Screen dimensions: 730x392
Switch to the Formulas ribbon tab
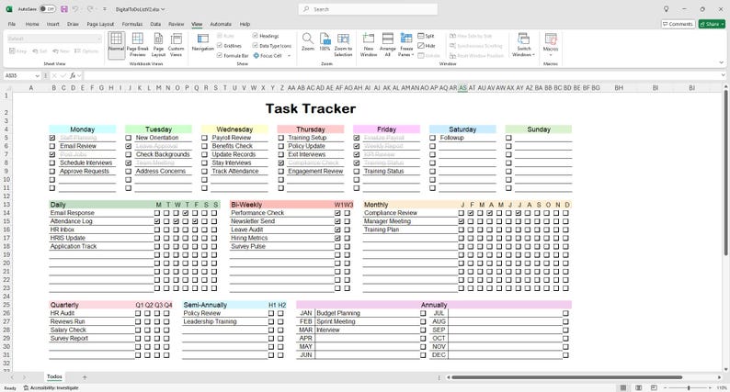(x=132, y=24)
